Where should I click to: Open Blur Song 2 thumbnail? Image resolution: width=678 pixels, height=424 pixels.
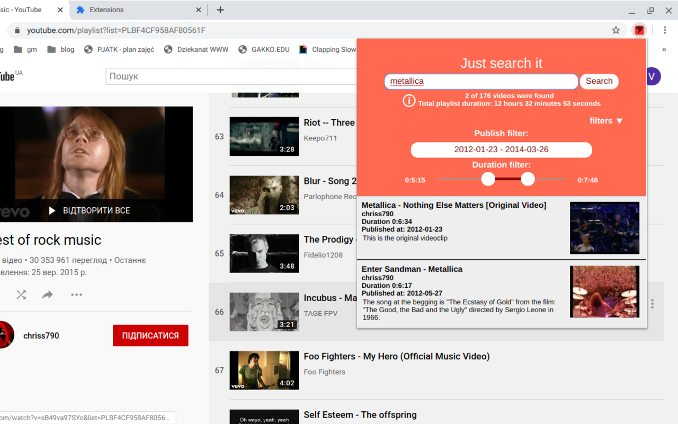264,195
